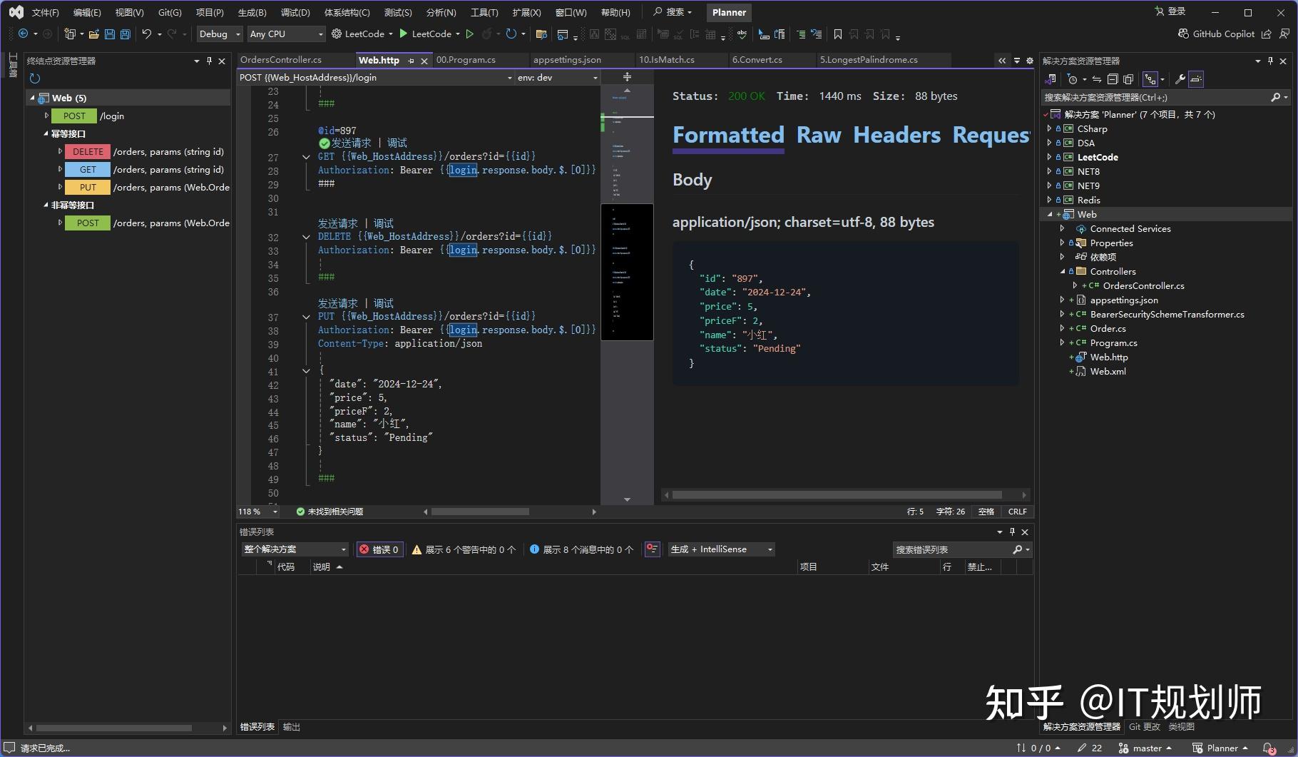Click the debug link above PUT request

384,303
